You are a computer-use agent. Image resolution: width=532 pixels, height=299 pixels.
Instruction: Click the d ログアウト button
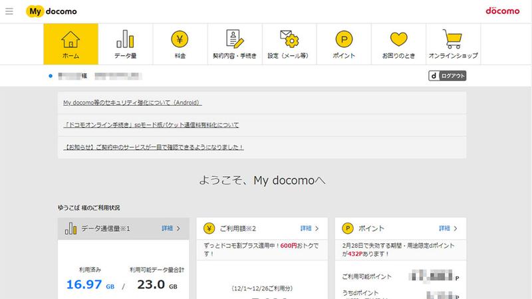pyautogui.click(x=447, y=76)
